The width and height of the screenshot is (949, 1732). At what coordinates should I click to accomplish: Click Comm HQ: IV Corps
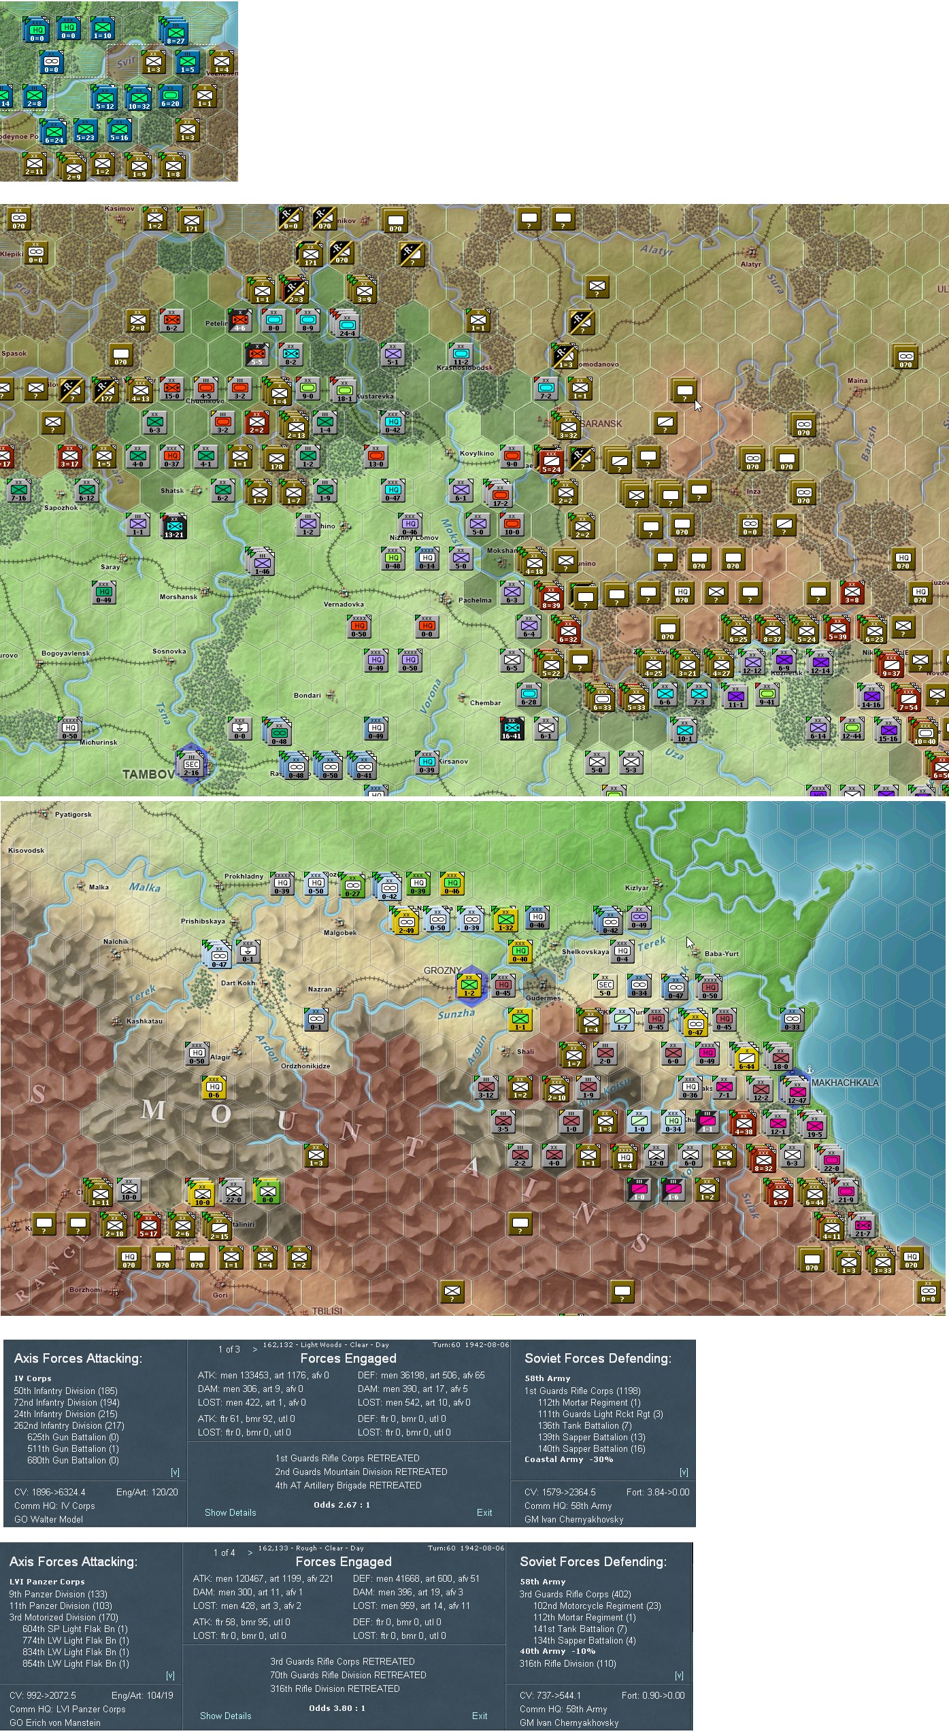point(54,1506)
